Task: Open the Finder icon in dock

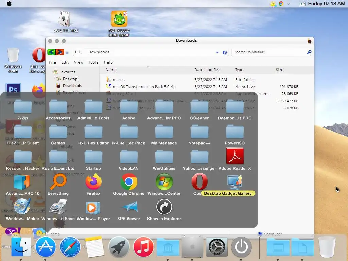Action: 21,247
